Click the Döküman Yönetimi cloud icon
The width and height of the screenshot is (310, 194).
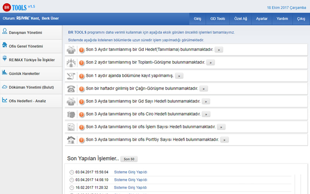click(5, 87)
